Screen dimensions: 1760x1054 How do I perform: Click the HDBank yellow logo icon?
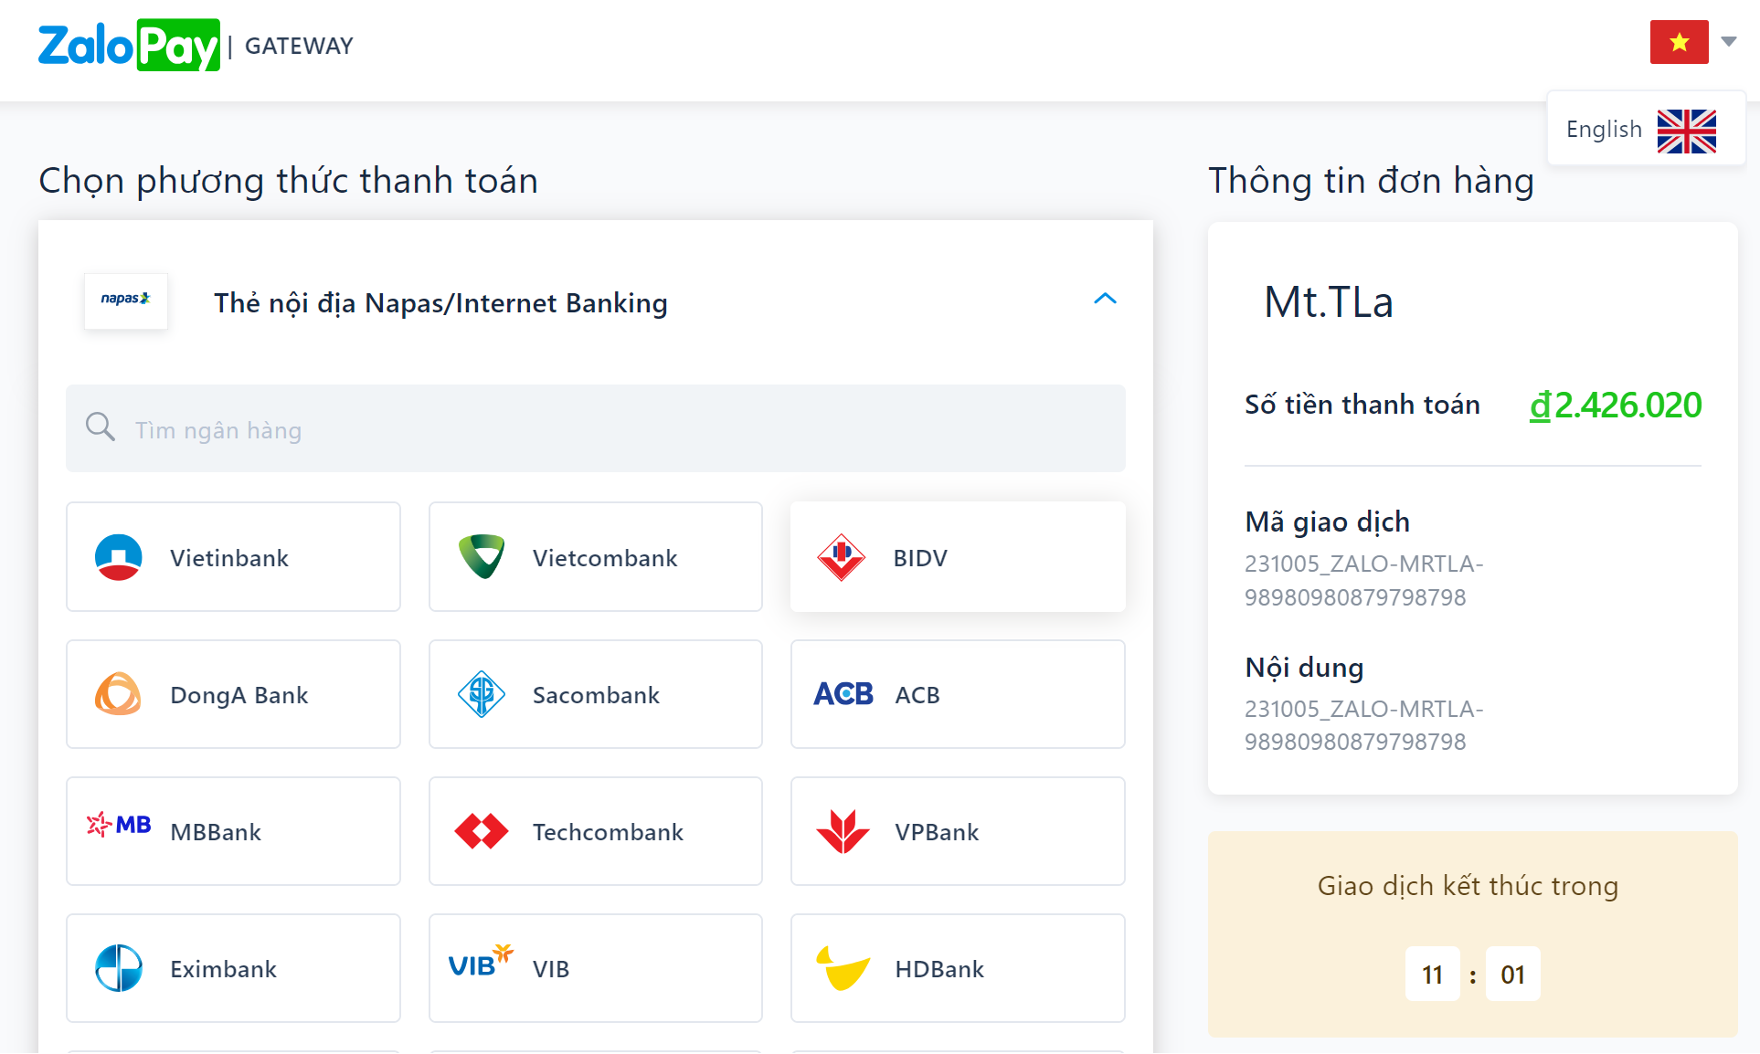click(843, 968)
